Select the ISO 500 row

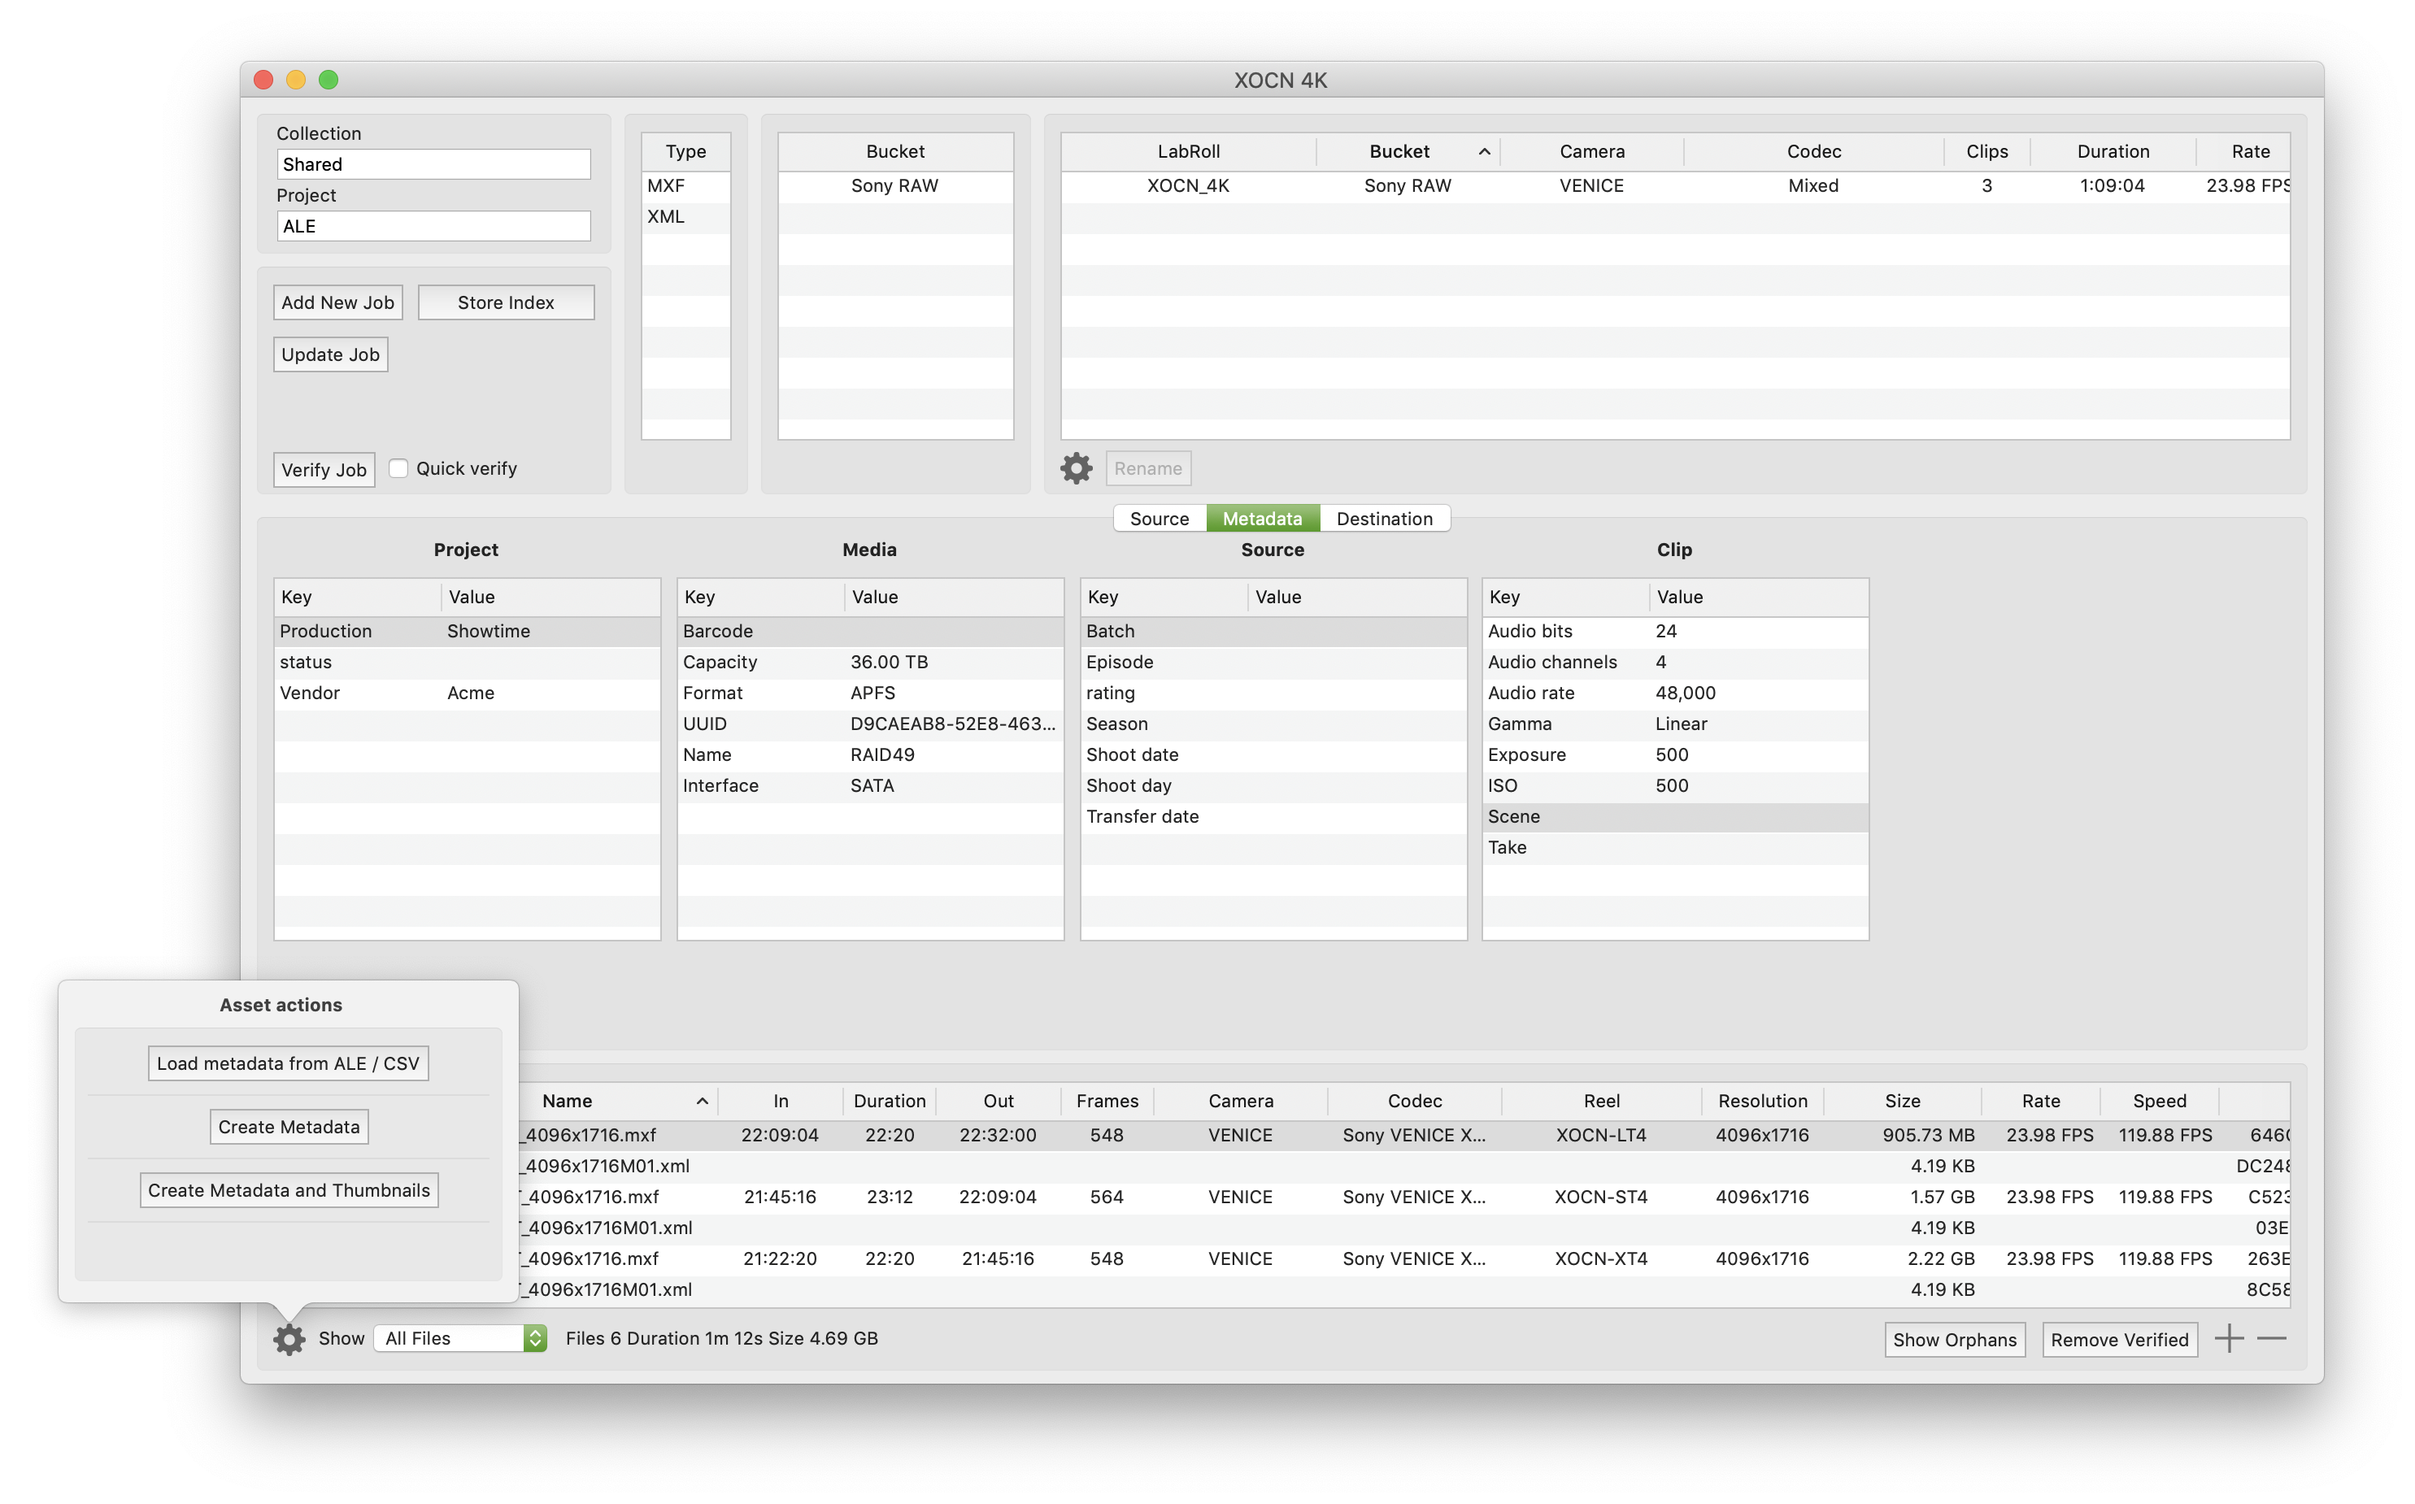(1675, 786)
